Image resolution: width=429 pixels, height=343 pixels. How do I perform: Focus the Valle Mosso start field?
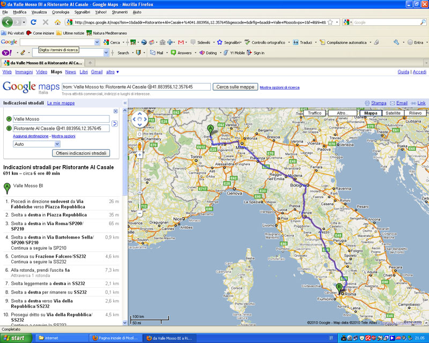point(61,119)
